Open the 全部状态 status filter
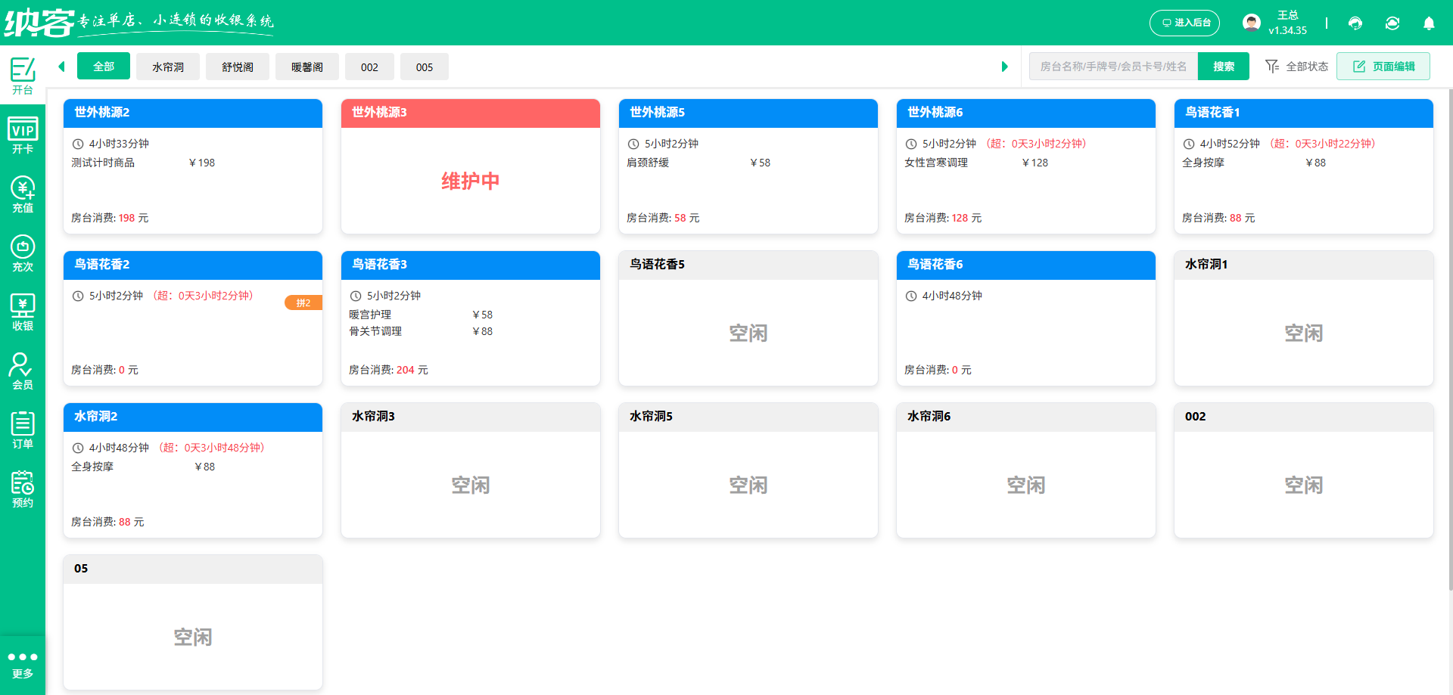This screenshot has height=695, width=1453. click(x=1296, y=66)
